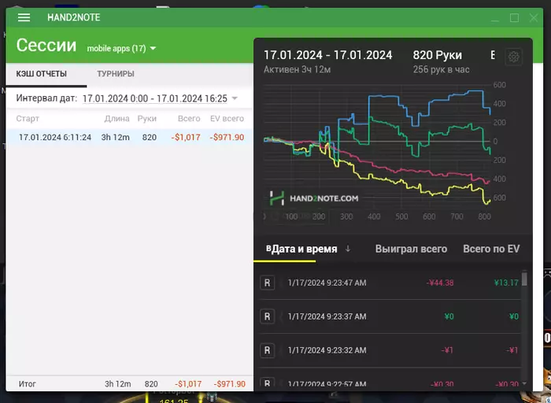Click the Всего column header
The width and height of the screenshot is (551, 403).
189,119
